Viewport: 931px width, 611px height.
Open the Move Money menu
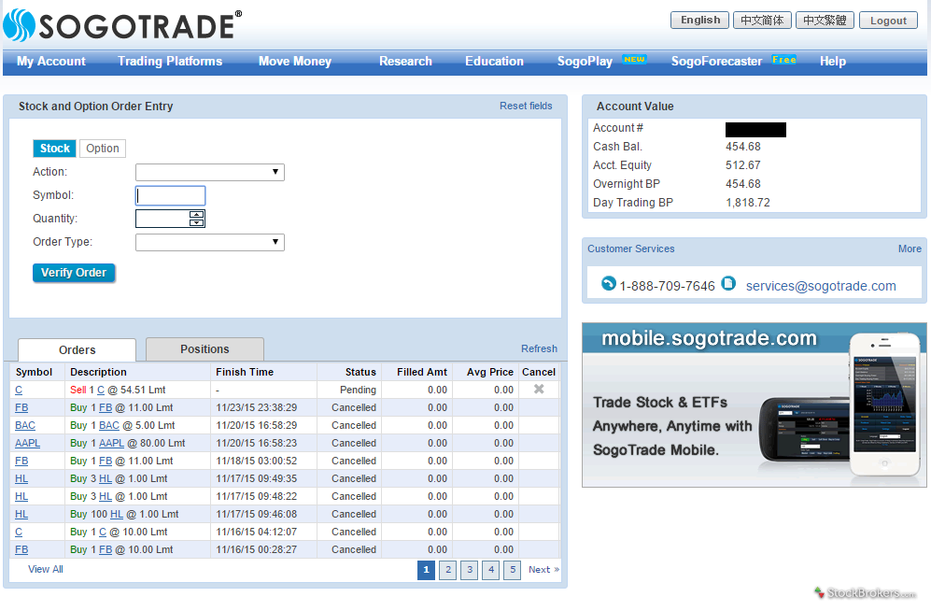click(295, 61)
